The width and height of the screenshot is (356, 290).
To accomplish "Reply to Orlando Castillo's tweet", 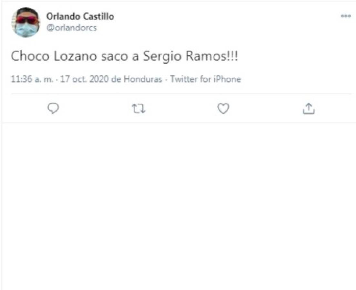I will [x=54, y=109].
